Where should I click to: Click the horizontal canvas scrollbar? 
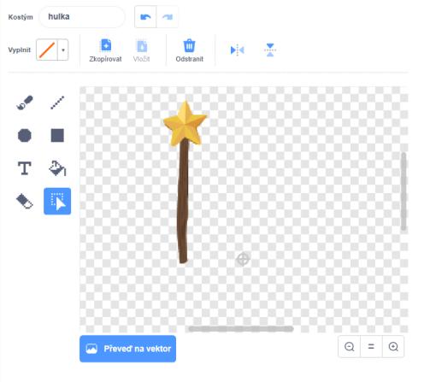pyautogui.click(x=241, y=329)
